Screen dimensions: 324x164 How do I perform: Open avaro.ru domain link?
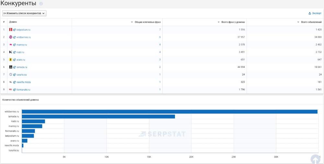pyautogui.click(x=21, y=60)
